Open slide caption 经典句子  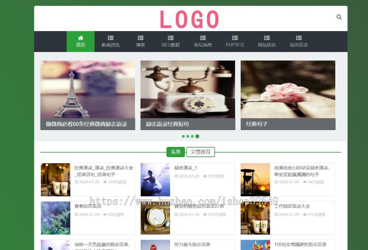257,124
